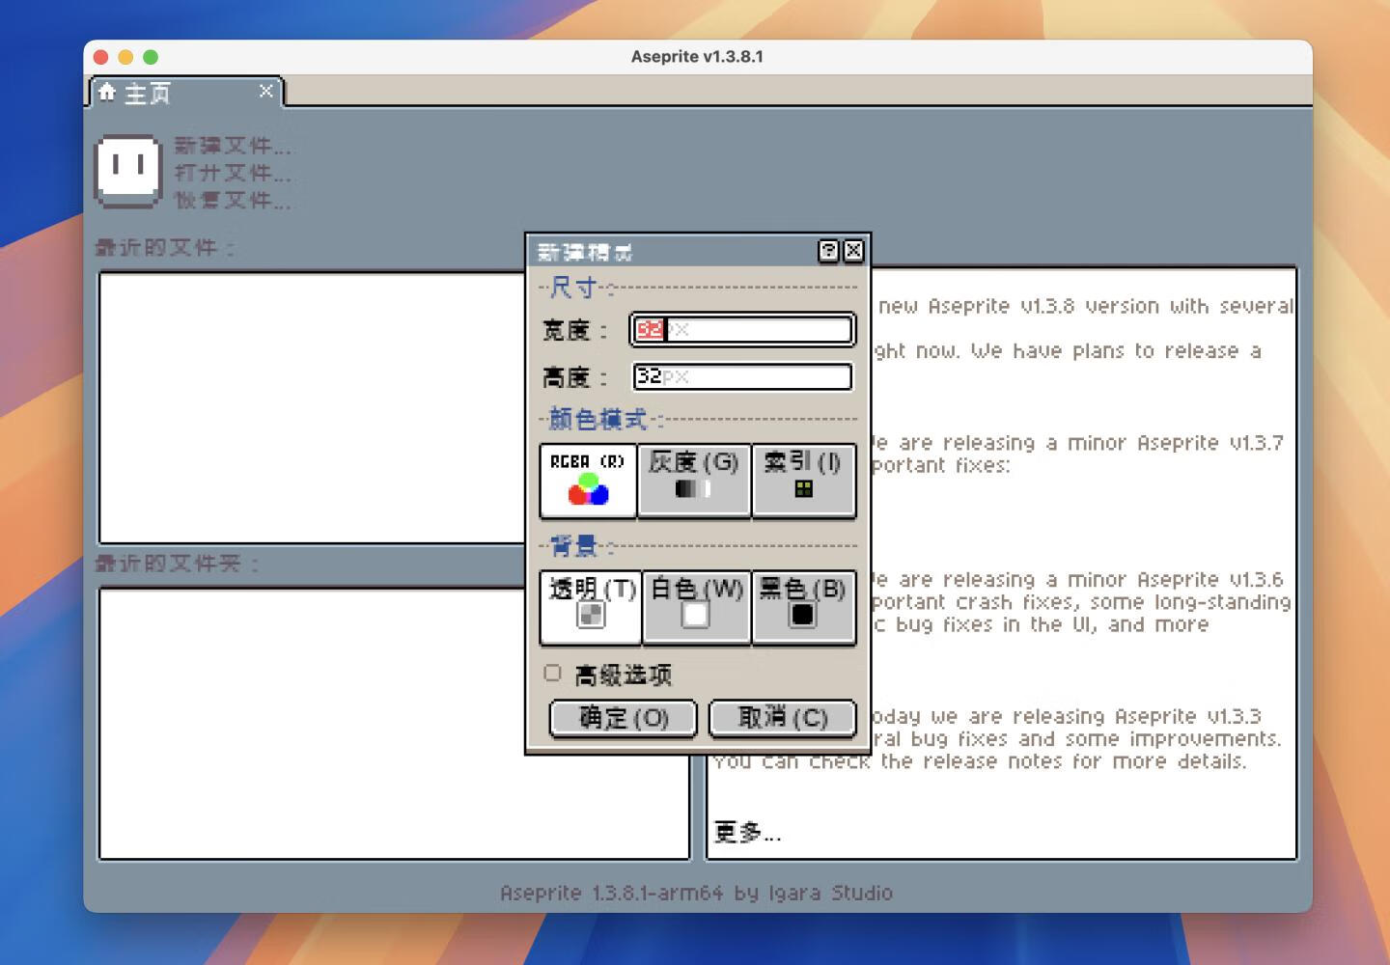Close the 主页 tab with its X
The height and width of the screenshot is (965, 1390).
pos(265,91)
